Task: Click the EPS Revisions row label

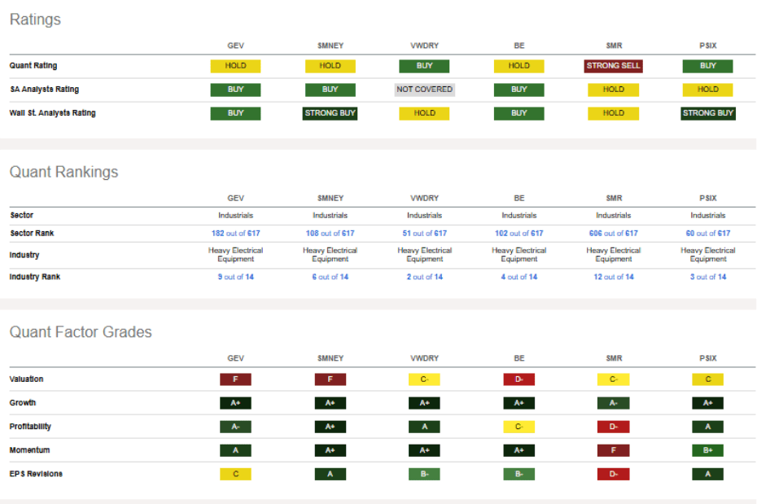Action: pyautogui.click(x=36, y=474)
